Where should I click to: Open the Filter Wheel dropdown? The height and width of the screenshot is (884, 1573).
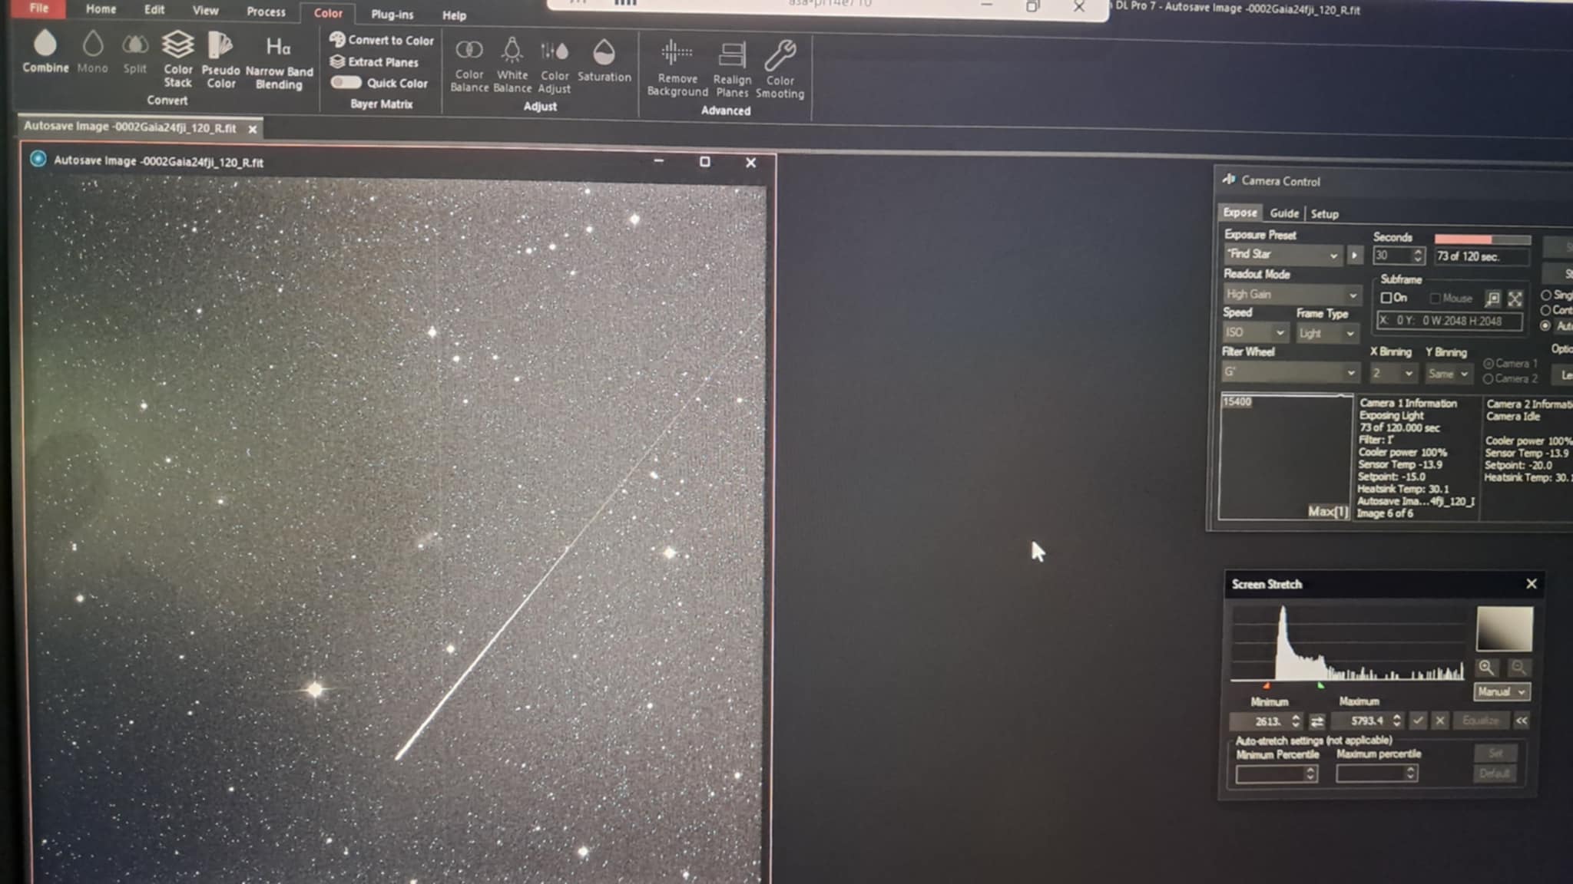coord(1290,373)
